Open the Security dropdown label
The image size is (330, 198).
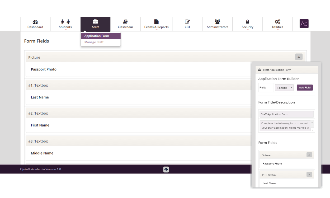click(x=247, y=27)
